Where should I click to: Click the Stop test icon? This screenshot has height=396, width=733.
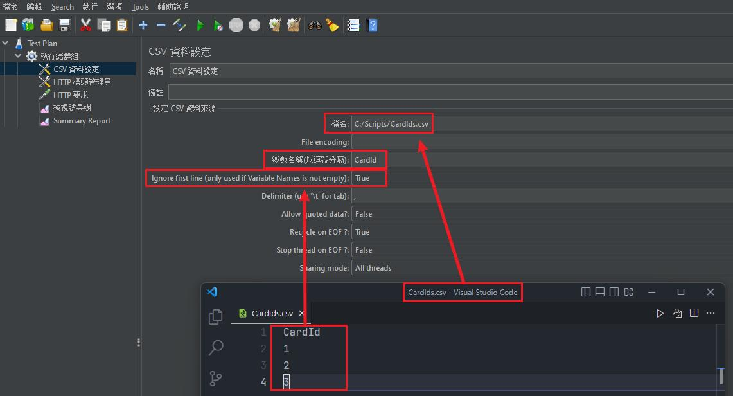[x=236, y=25]
